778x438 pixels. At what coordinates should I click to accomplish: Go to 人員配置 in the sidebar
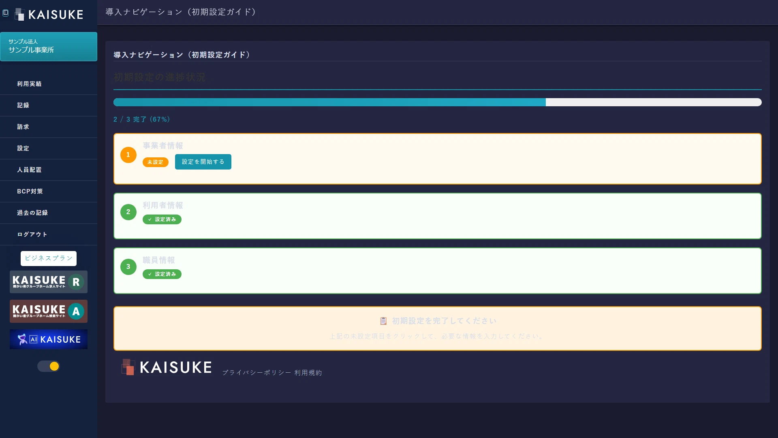pos(49,170)
